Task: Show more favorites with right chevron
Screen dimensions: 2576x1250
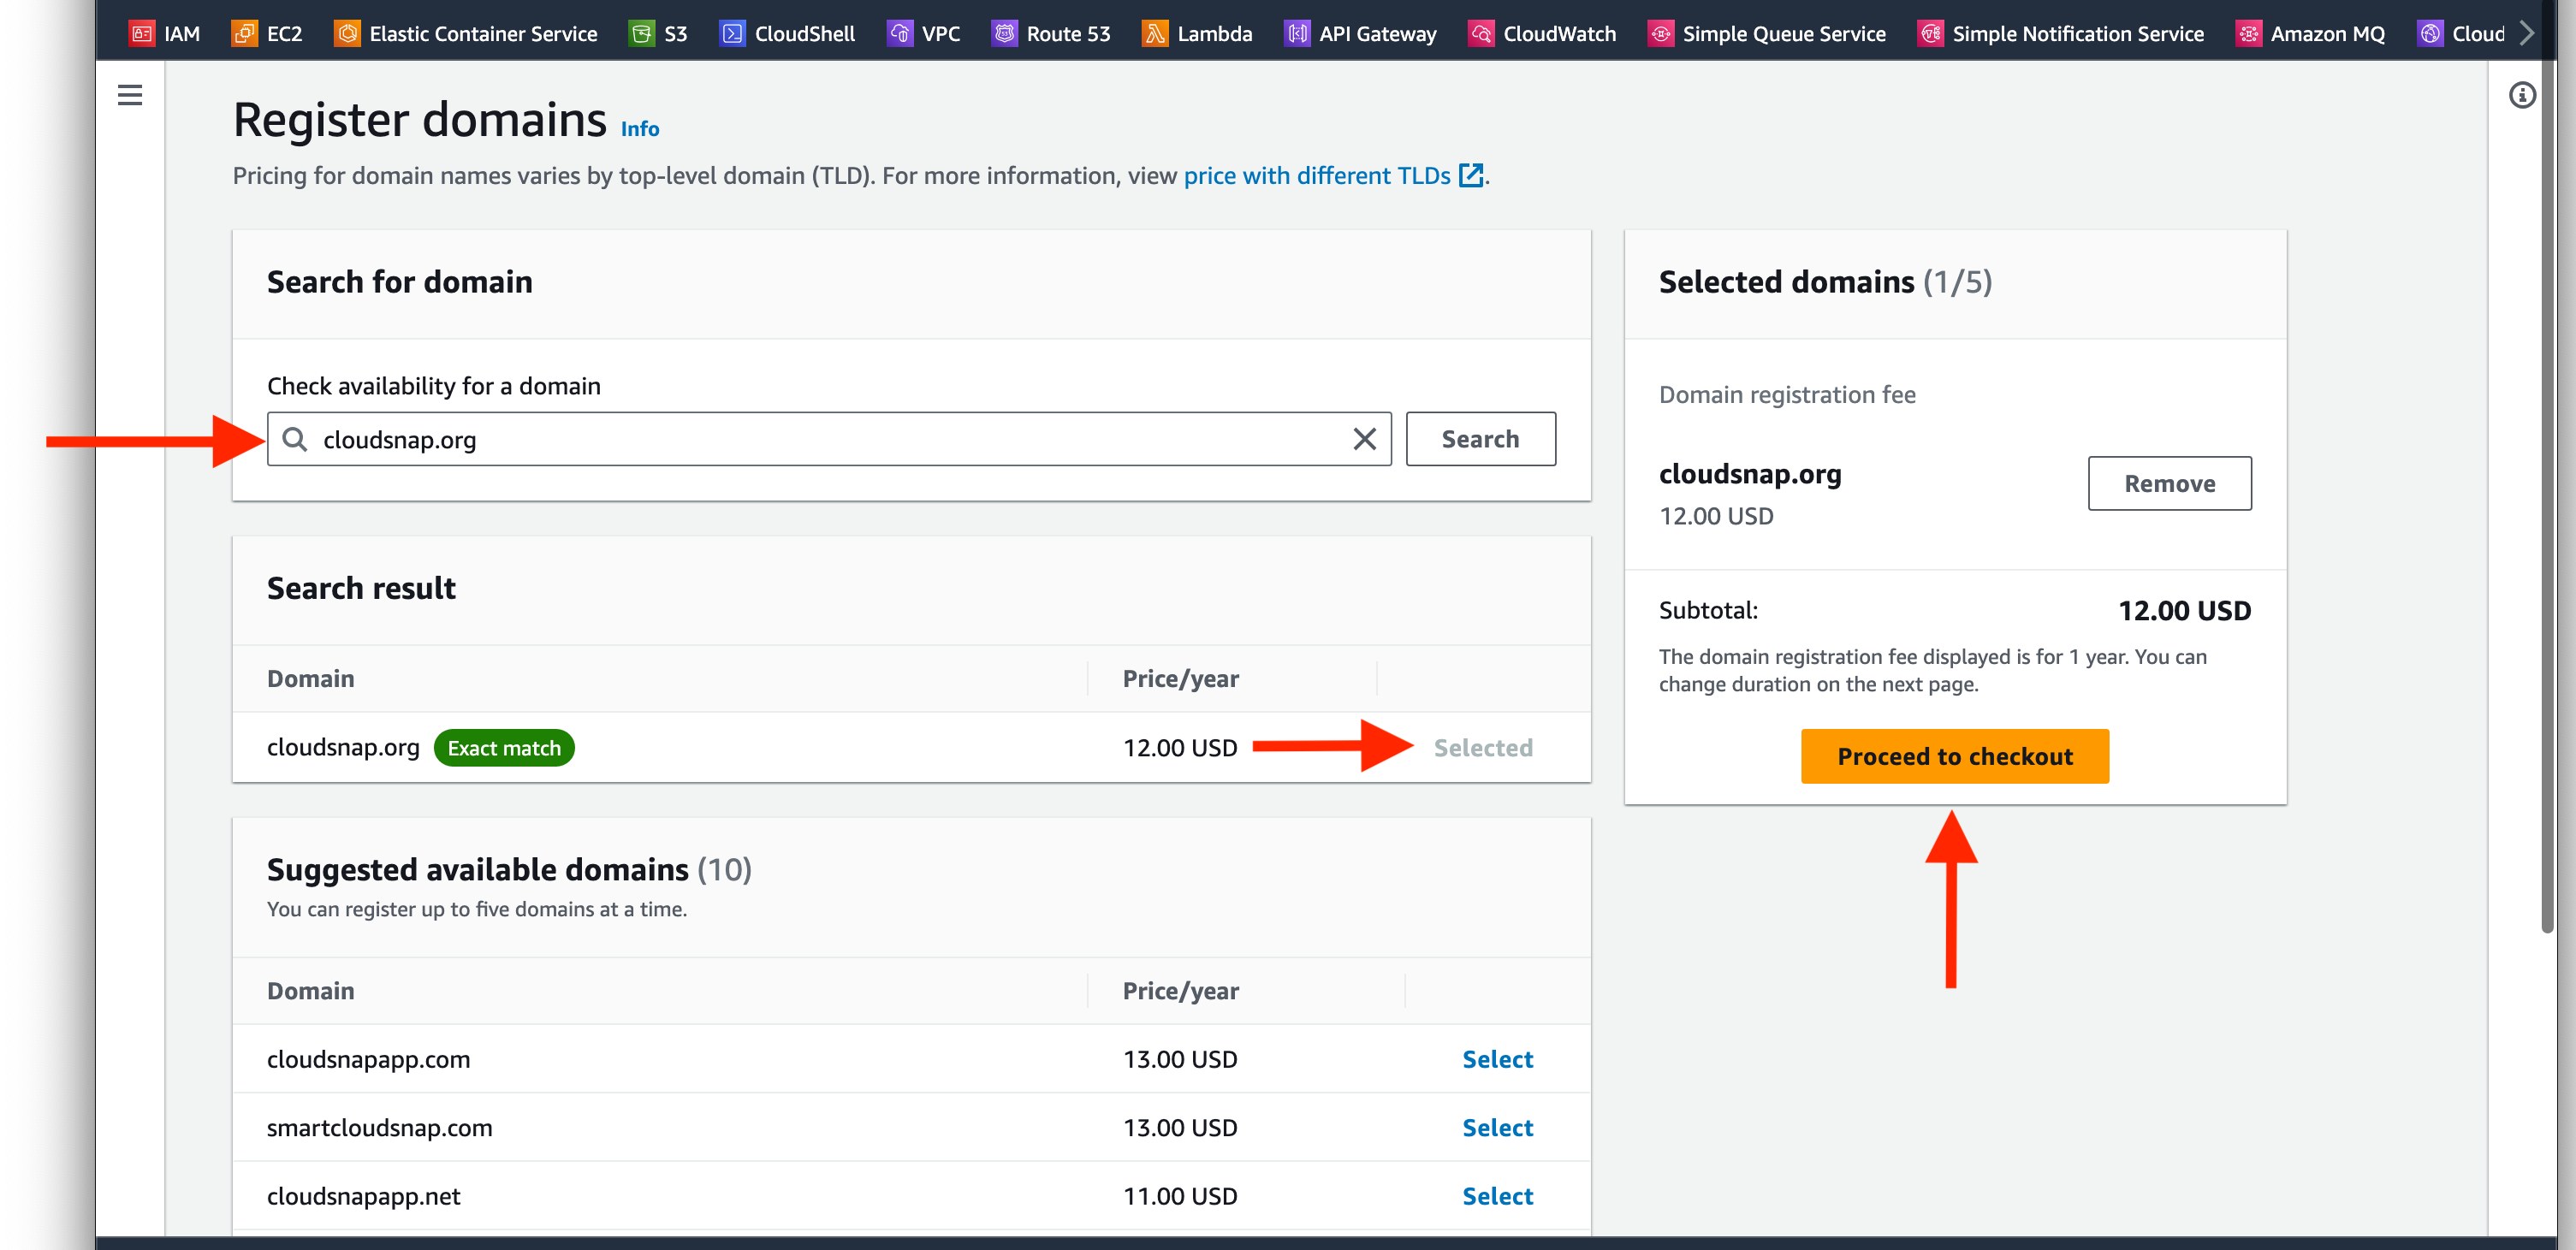Action: [x=2527, y=33]
